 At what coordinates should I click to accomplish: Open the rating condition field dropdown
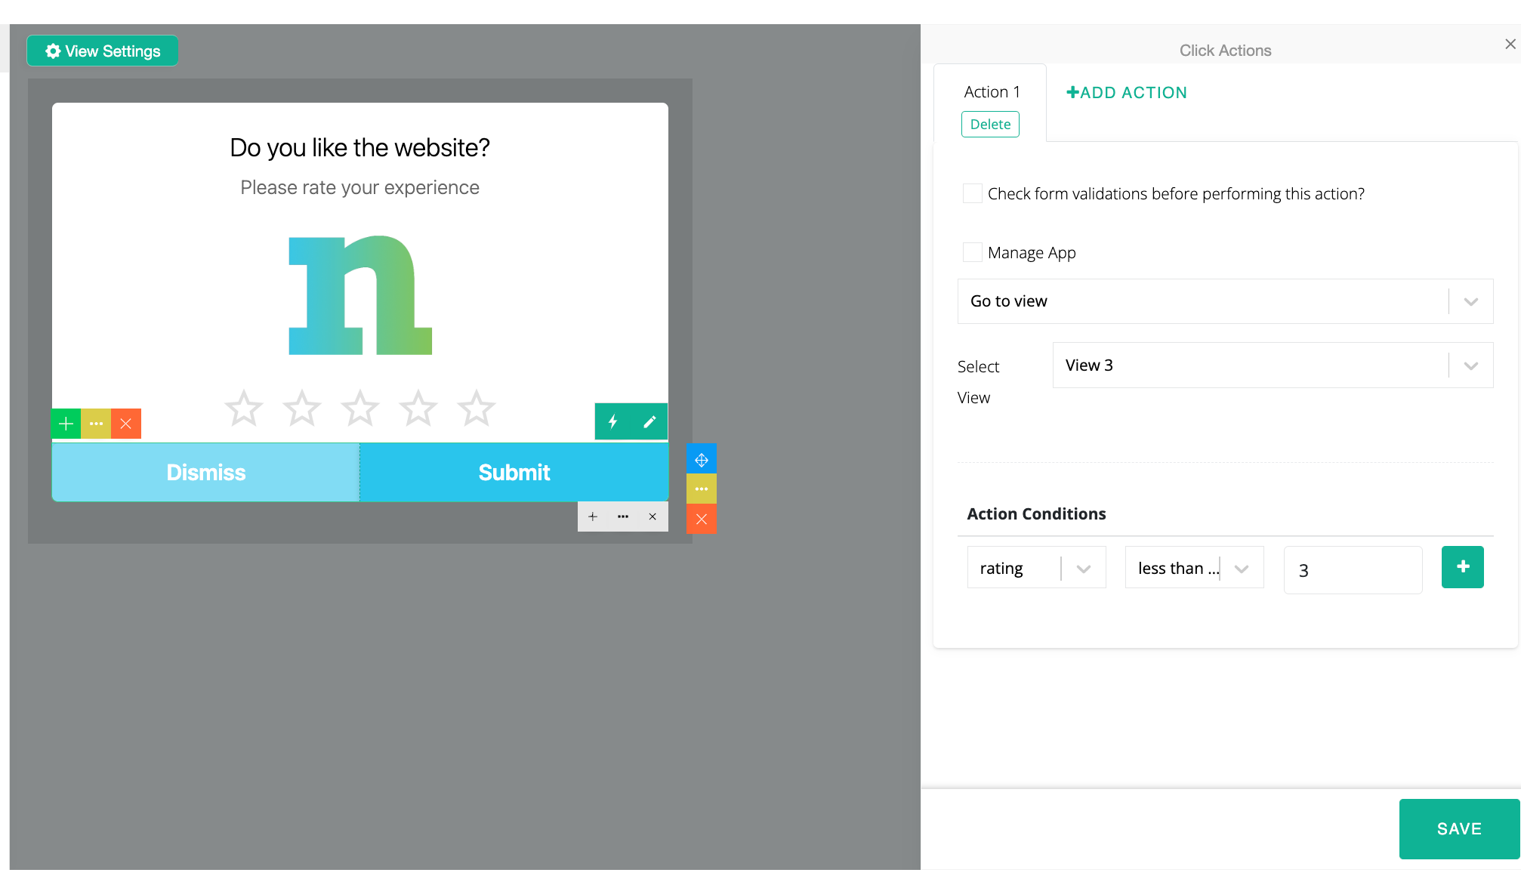point(1036,568)
